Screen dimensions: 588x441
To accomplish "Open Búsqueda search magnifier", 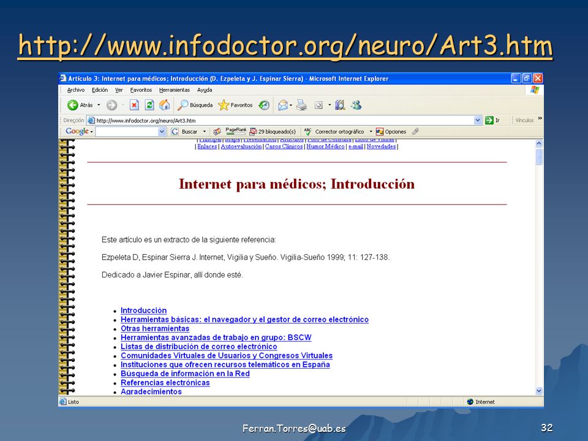I will [x=195, y=105].
